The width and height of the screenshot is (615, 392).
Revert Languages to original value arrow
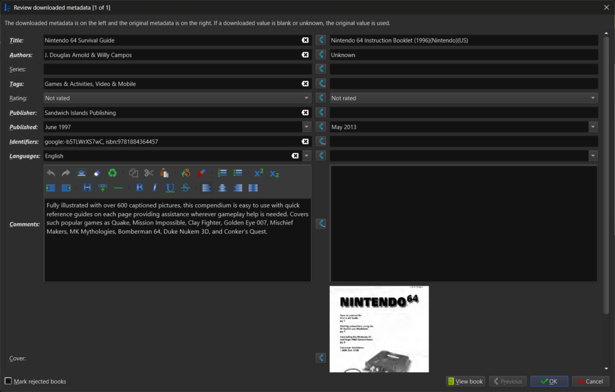[x=321, y=155]
